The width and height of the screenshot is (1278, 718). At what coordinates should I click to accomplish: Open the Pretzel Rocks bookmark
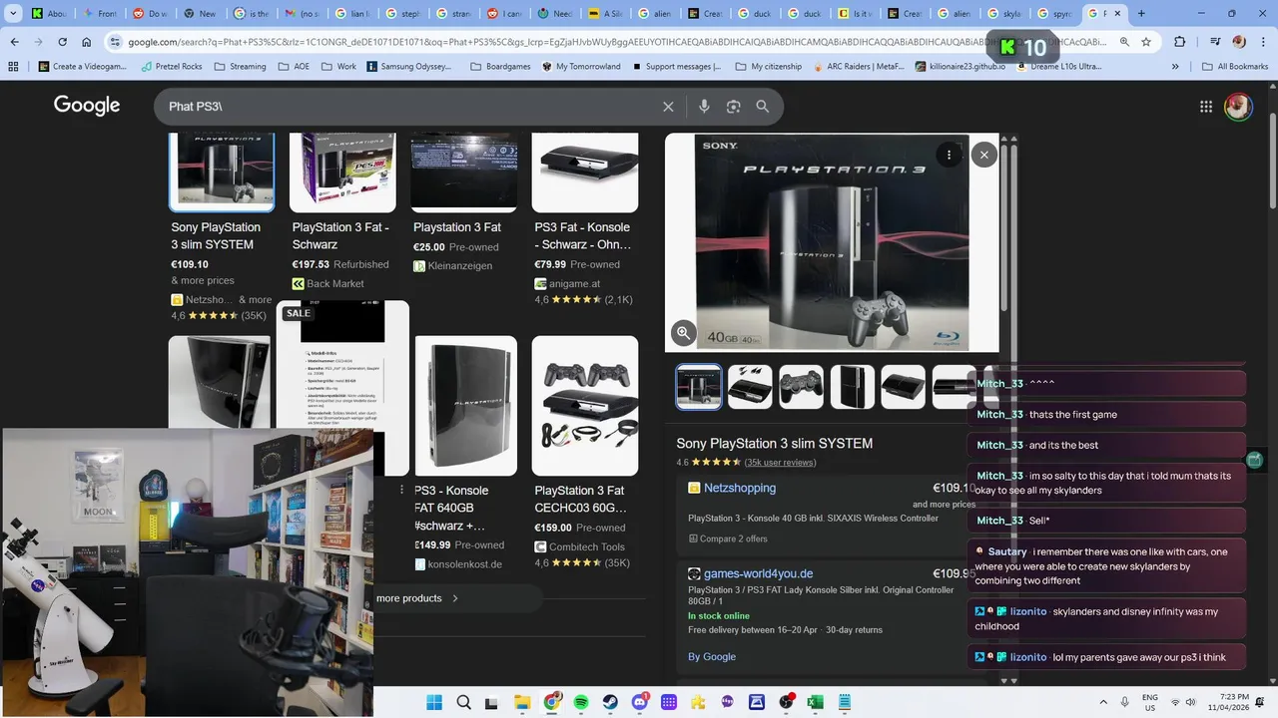point(170,66)
